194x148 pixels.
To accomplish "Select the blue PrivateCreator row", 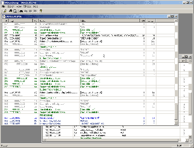I will (88, 118).
